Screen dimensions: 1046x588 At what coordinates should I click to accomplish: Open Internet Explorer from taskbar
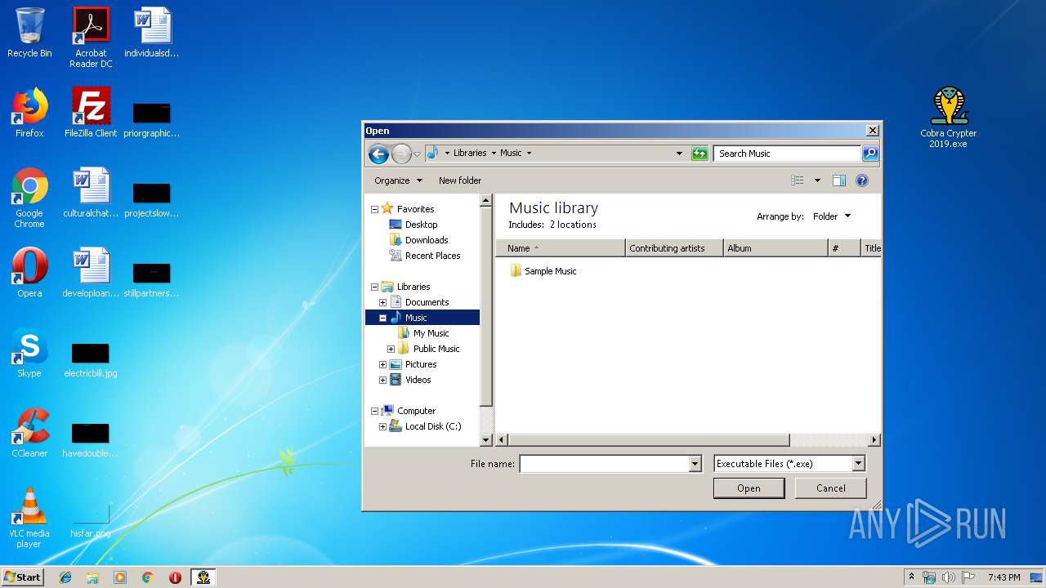click(65, 577)
